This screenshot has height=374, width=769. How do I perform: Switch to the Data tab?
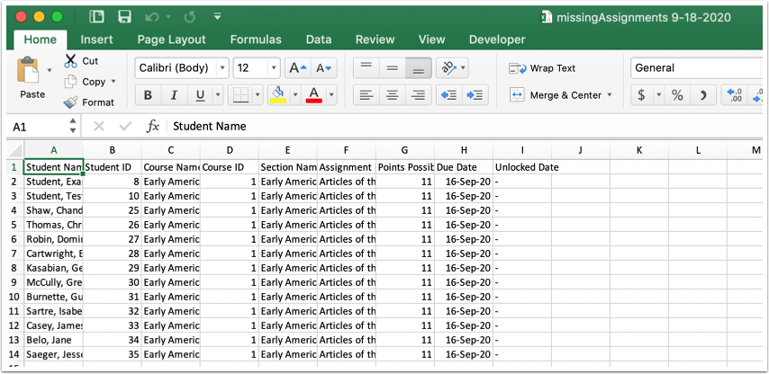click(319, 40)
